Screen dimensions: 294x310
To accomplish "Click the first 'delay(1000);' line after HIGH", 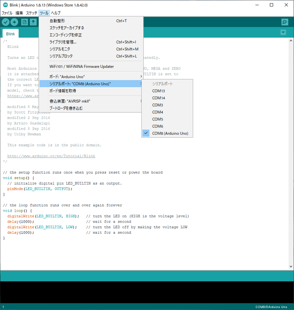I will tap(21, 222).
